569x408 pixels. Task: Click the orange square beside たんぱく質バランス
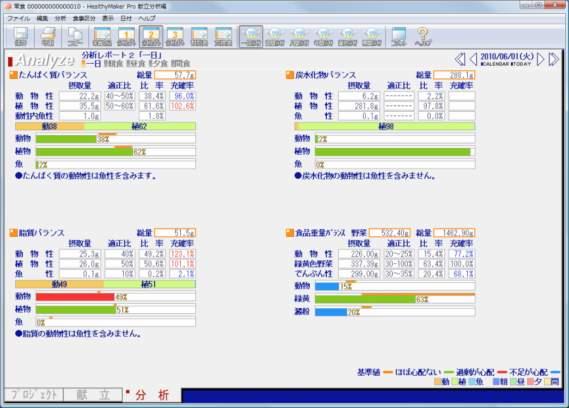pos(13,75)
